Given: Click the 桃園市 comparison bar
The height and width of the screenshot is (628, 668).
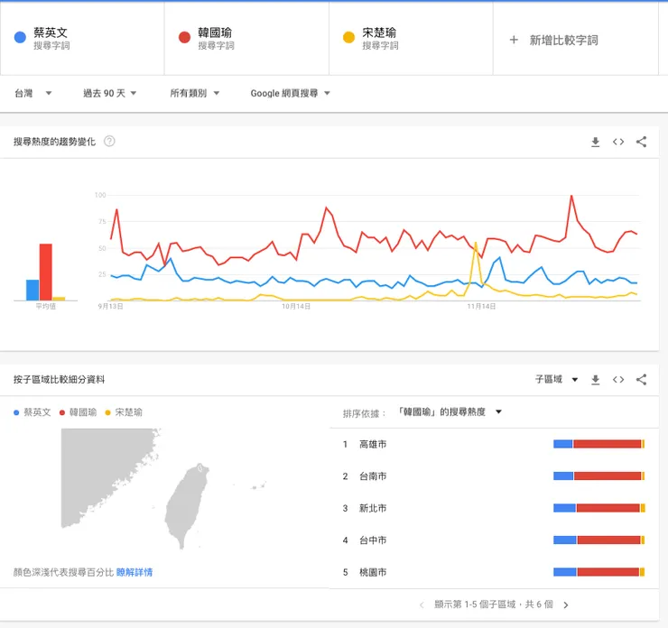Looking at the screenshot, I should point(599,572).
